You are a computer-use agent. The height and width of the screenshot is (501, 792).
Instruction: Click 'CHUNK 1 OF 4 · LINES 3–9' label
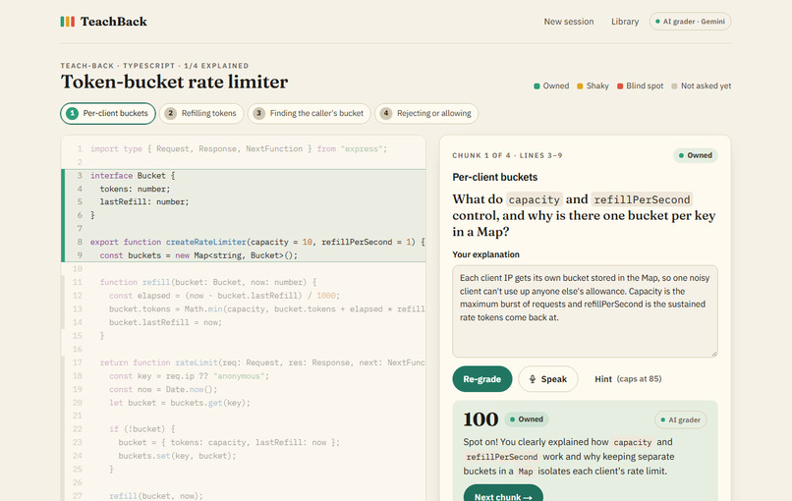[507, 155]
